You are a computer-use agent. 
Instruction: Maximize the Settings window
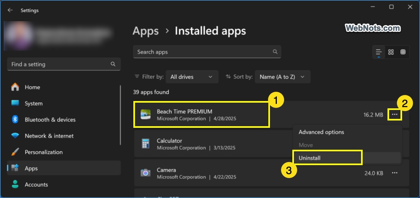[392, 7]
